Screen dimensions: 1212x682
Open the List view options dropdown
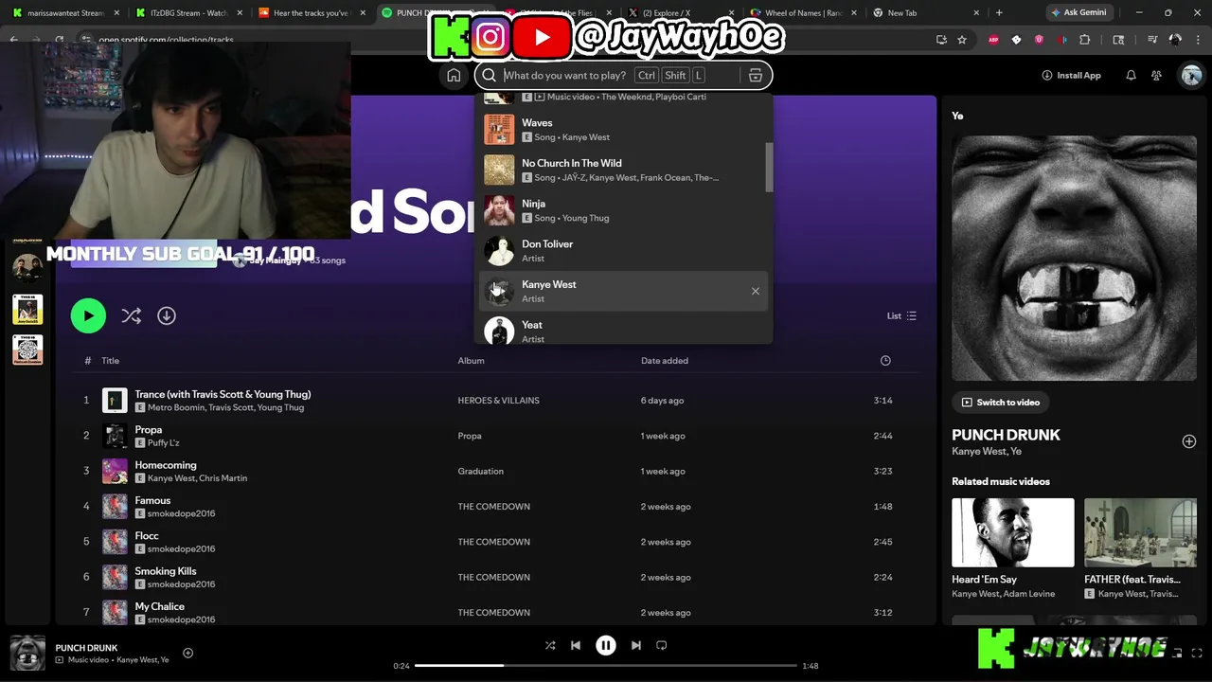(901, 315)
